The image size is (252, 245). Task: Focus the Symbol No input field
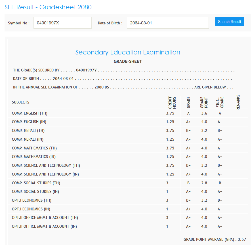pyautogui.click(x=62, y=23)
